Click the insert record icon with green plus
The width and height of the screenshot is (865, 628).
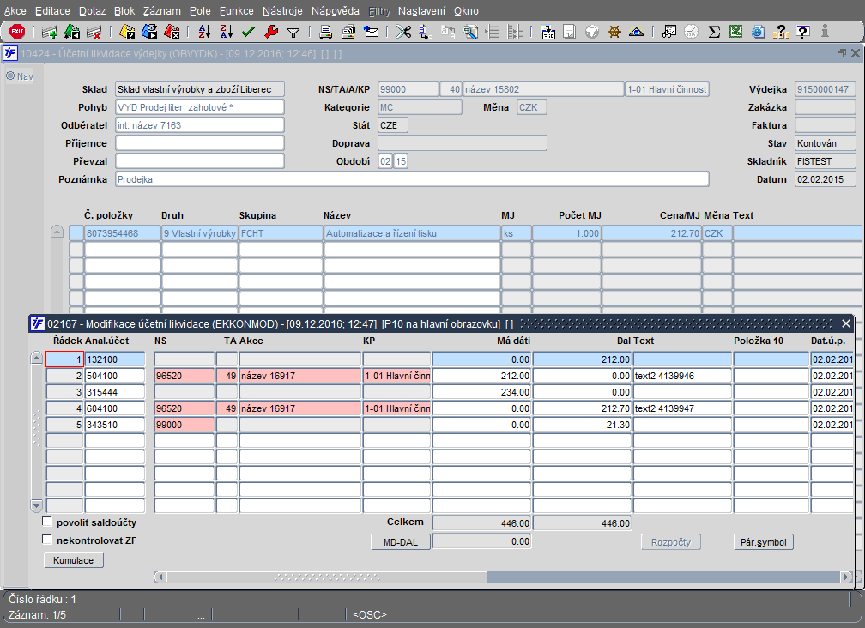pos(50,32)
